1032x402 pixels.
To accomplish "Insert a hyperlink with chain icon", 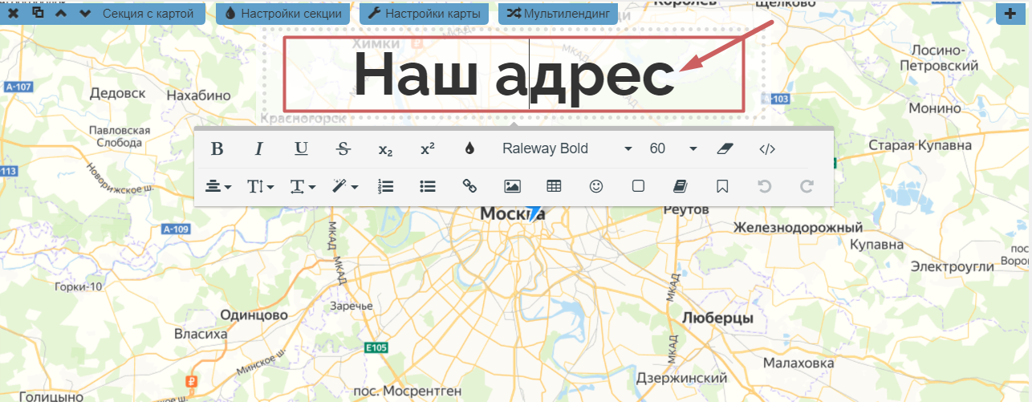I will (x=470, y=186).
